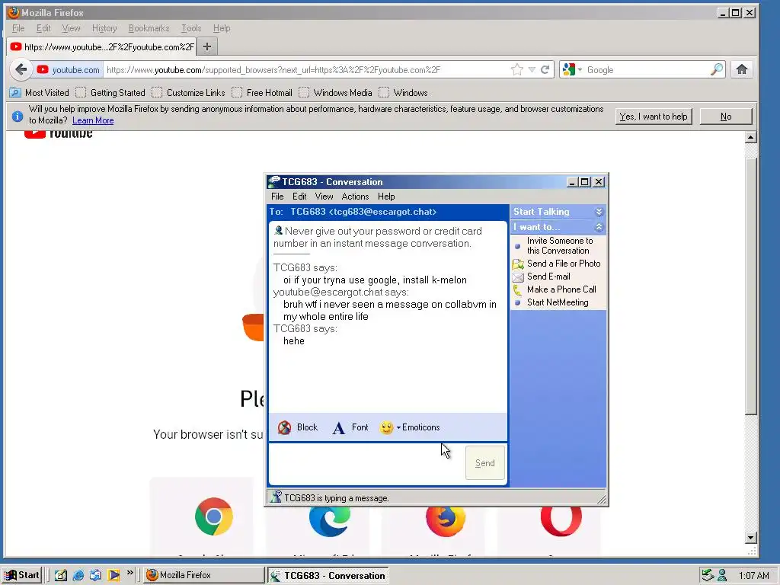The image size is (780, 585).
Task: Click the Emoticons smiley face
Action: (x=386, y=427)
